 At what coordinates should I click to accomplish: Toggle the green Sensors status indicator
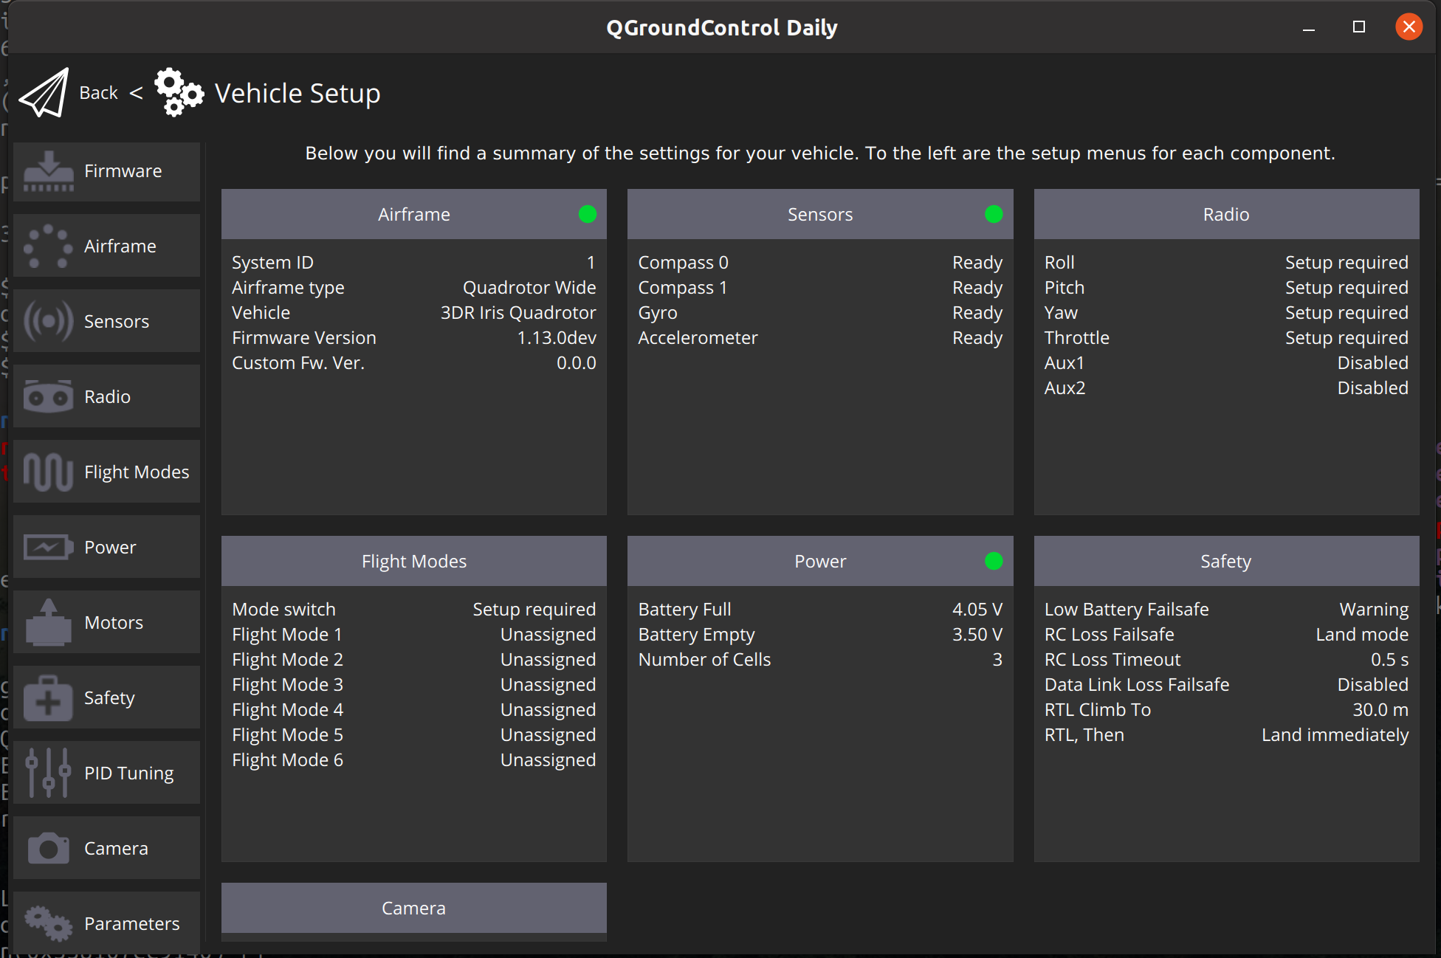pos(991,215)
